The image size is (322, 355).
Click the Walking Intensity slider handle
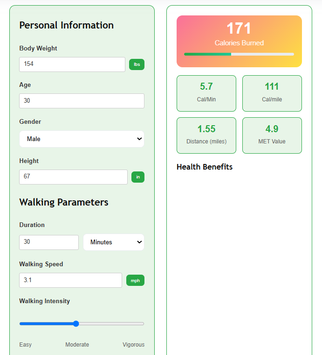[x=76, y=324]
